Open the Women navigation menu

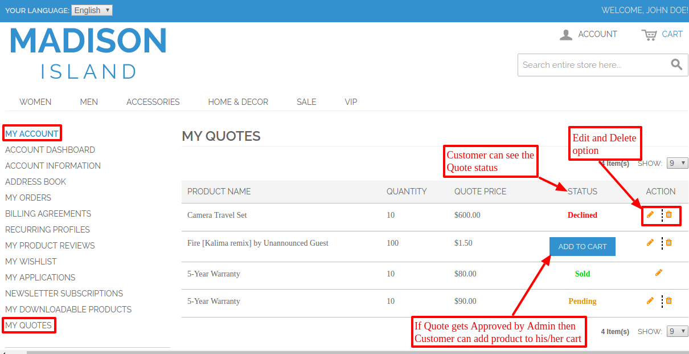[x=35, y=102]
